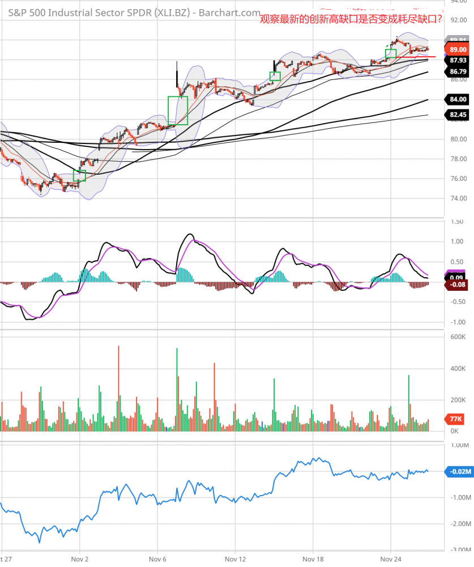Select the 84.00 moving average price tag
The image size is (474, 567).
[x=458, y=99]
